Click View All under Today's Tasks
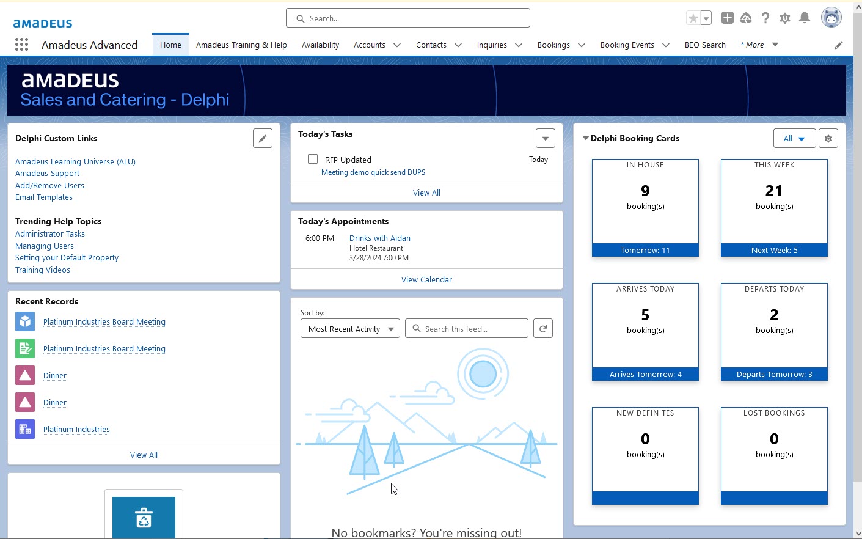The image size is (862, 539). [426, 193]
